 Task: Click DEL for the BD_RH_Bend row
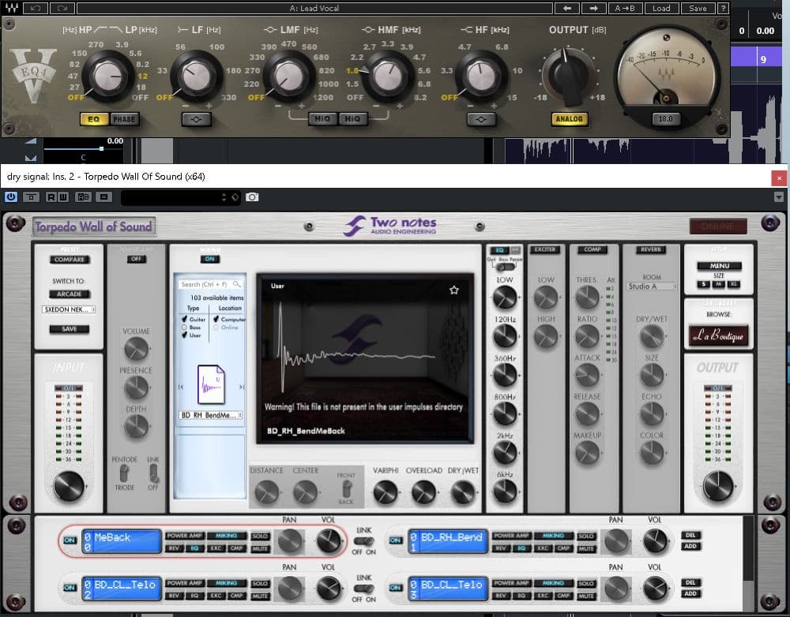690,535
